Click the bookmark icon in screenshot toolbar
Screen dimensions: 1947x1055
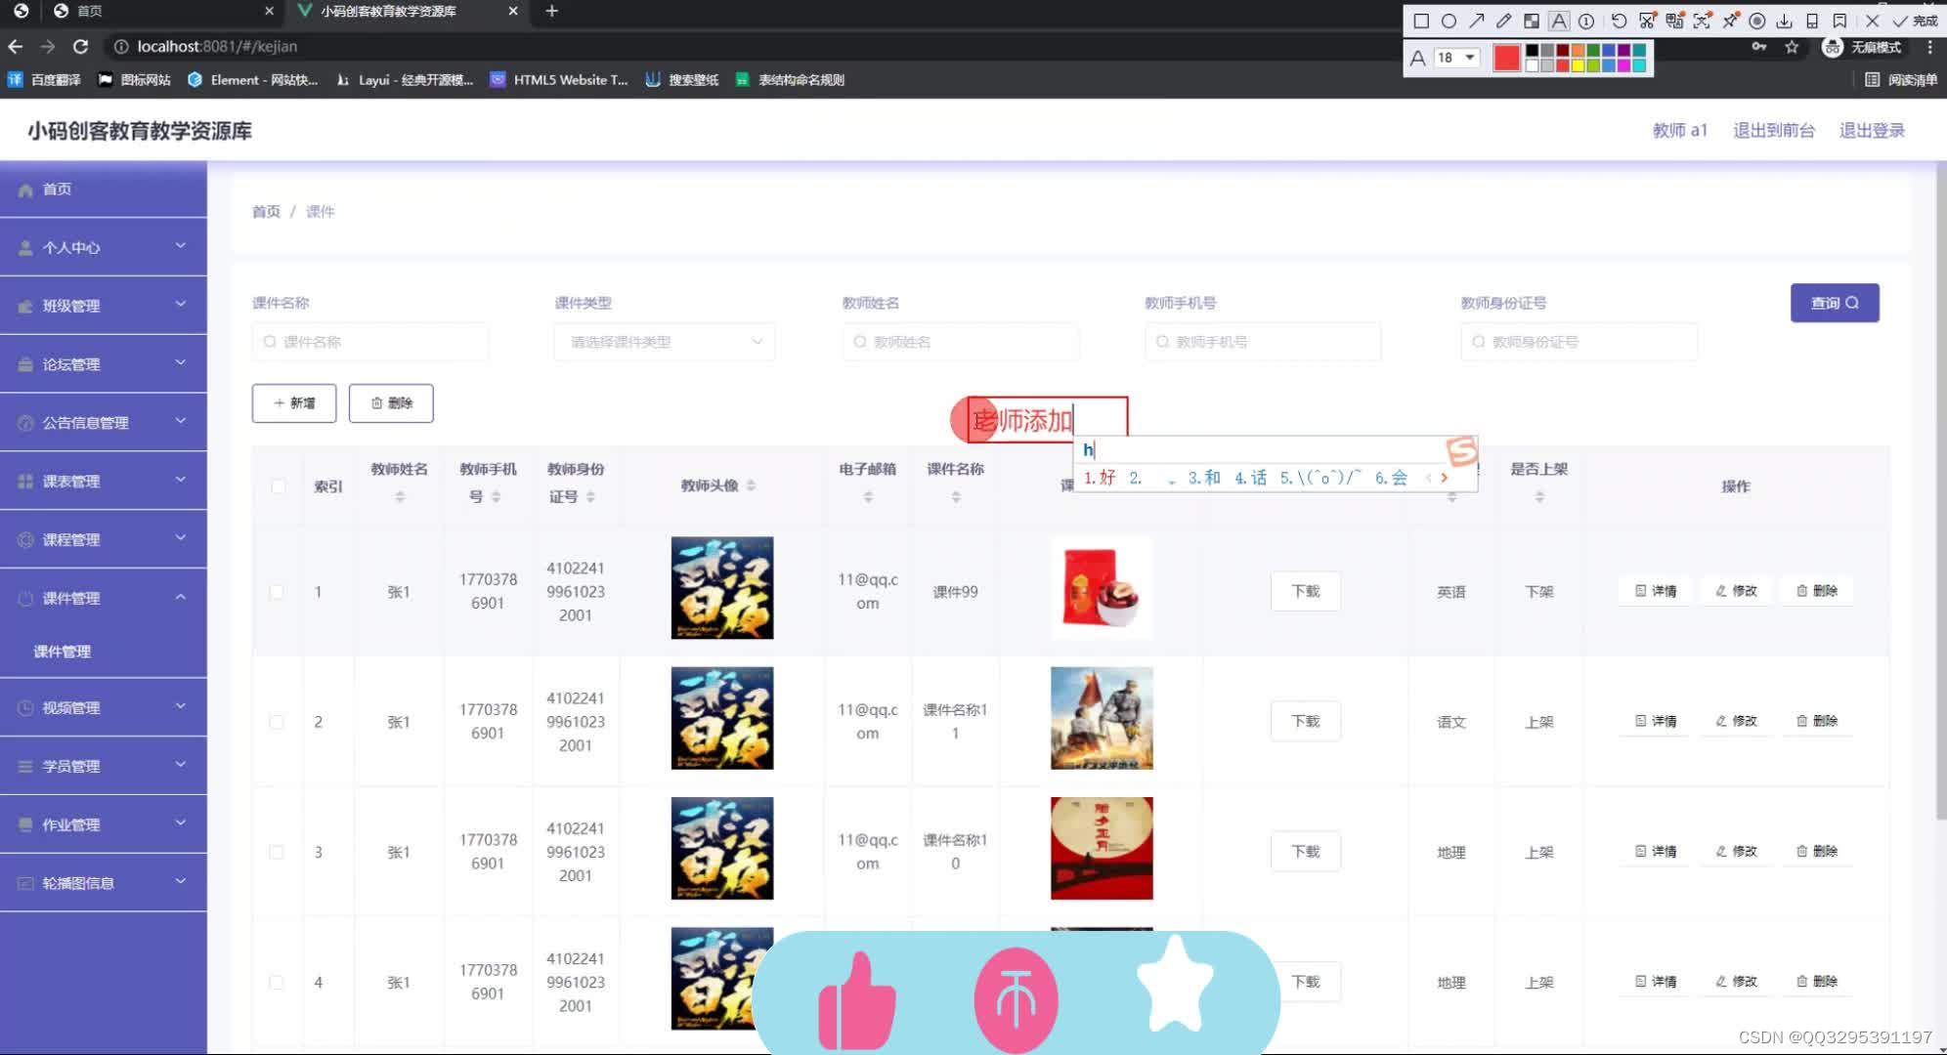[x=1839, y=21]
